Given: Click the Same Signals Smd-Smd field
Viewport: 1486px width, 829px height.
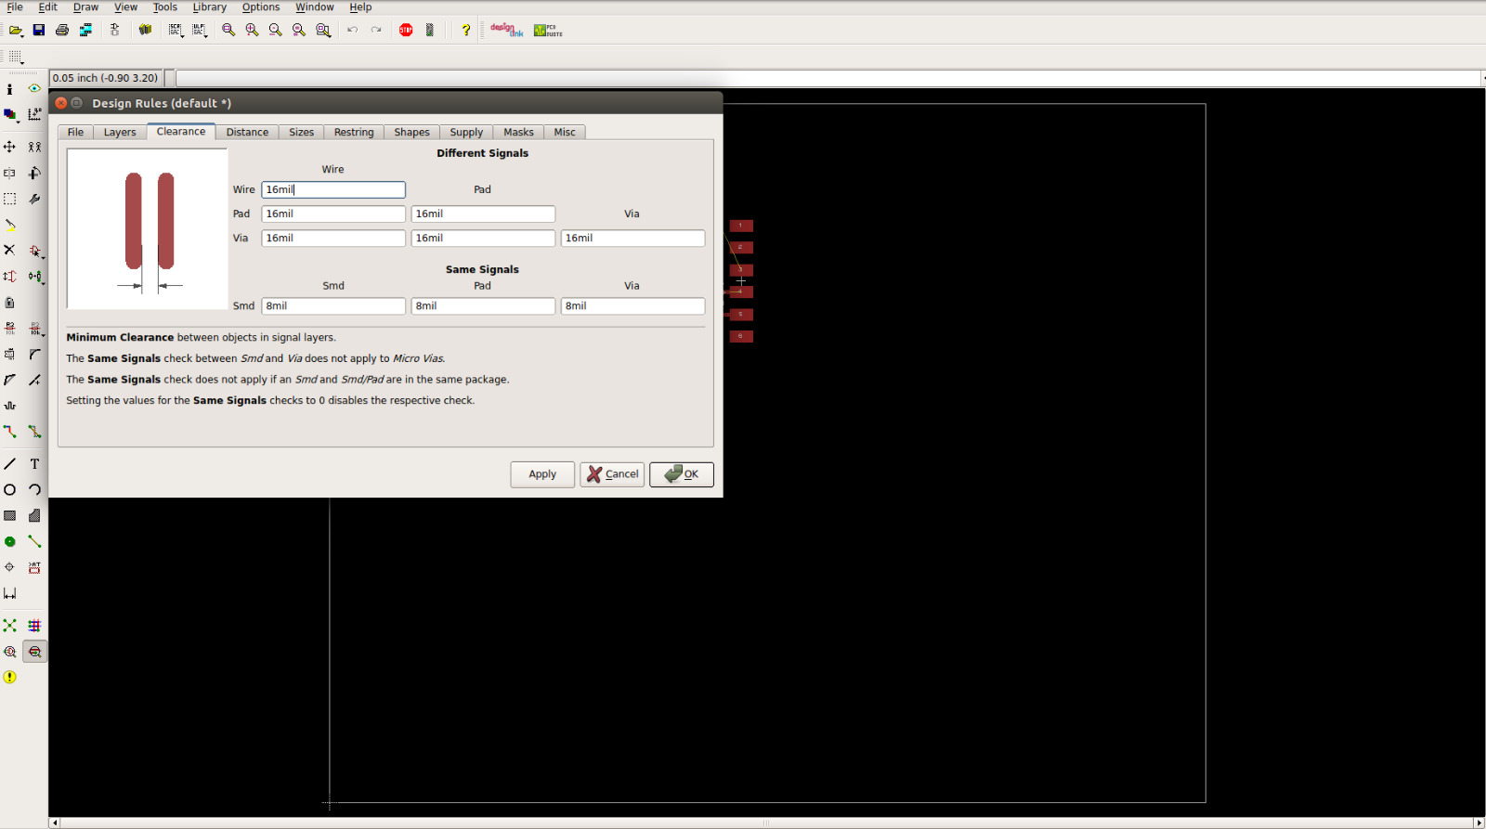Looking at the screenshot, I should (x=333, y=305).
